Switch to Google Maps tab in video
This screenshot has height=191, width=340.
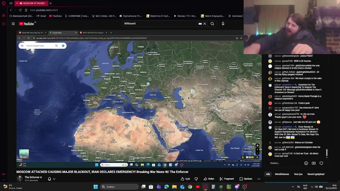point(63,33)
